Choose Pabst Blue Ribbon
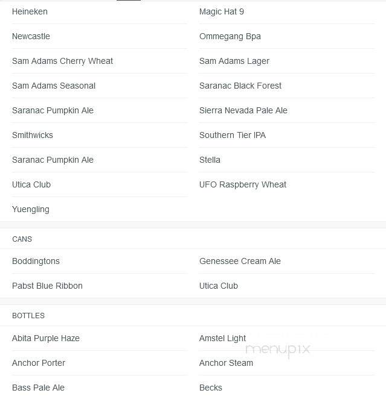The image size is (386, 399). point(48,286)
